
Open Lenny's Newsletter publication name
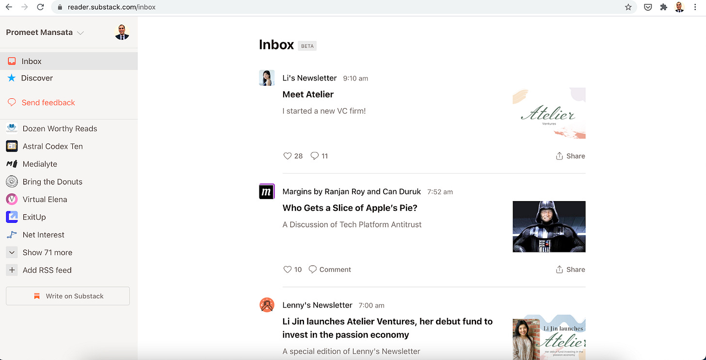point(317,305)
